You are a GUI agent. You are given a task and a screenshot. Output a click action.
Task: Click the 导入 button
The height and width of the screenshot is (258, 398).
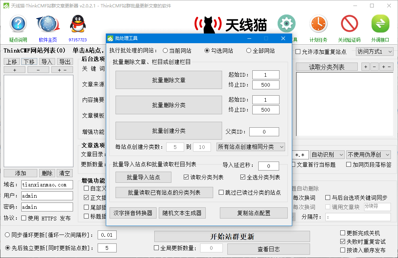click(x=47, y=62)
